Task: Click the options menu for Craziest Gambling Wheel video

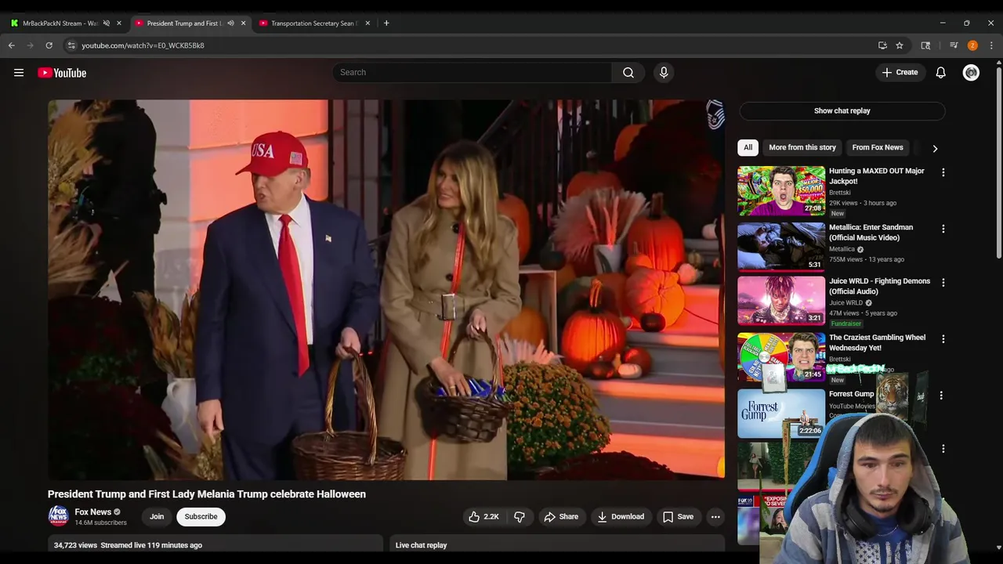Action: coord(943,339)
